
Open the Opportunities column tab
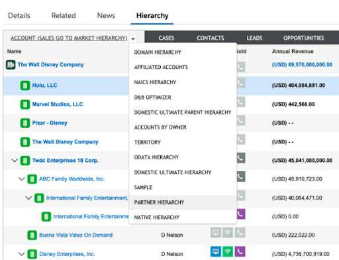[x=304, y=38]
